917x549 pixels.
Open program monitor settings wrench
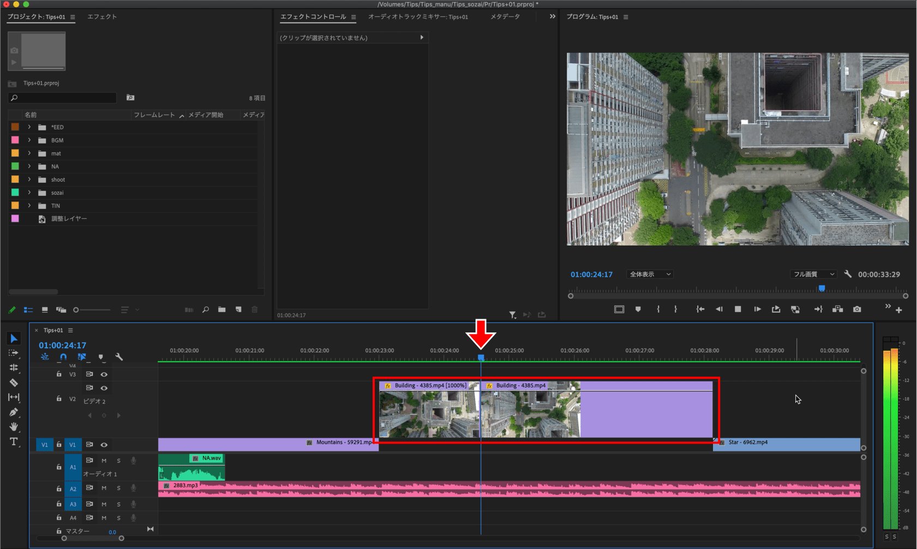(848, 274)
